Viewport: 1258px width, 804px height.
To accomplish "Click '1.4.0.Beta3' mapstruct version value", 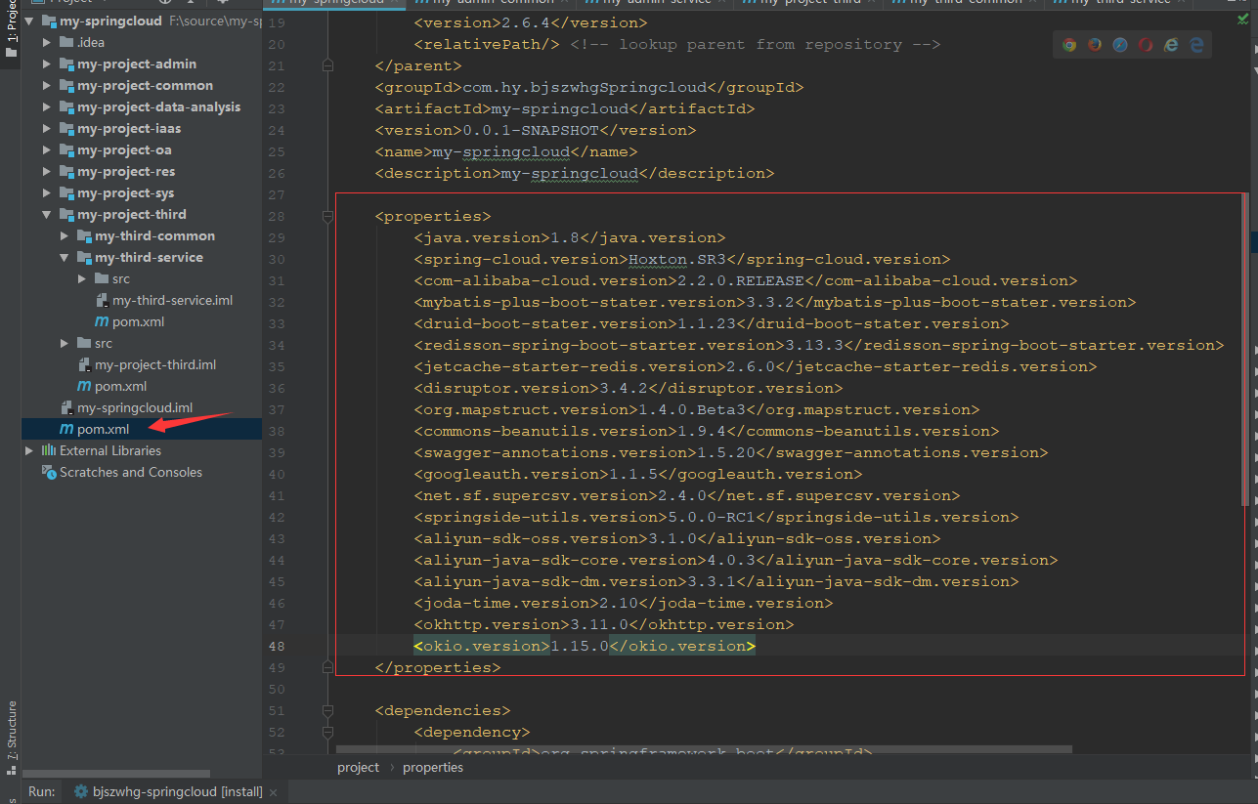I will pos(692,410).
